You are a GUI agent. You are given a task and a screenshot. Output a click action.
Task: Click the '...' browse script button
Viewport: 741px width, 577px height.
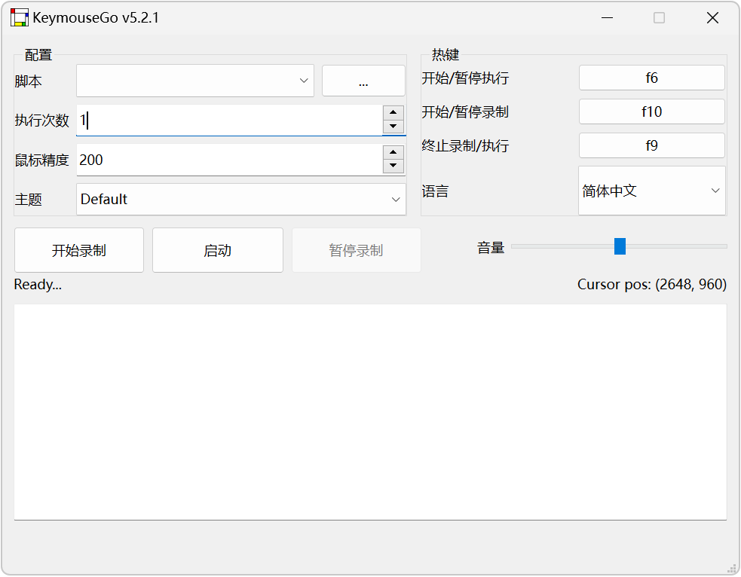pos(363,81)
